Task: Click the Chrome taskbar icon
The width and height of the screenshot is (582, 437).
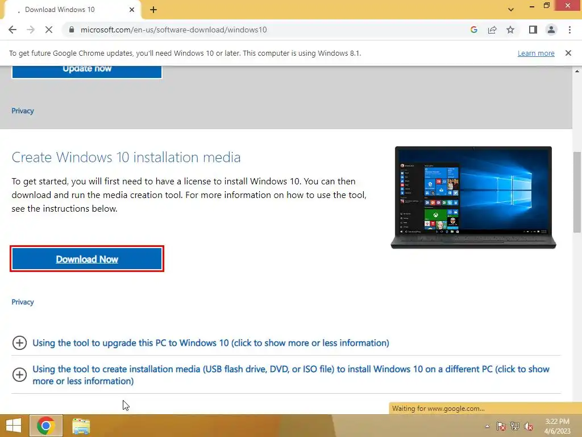Action: pos(46,426)
